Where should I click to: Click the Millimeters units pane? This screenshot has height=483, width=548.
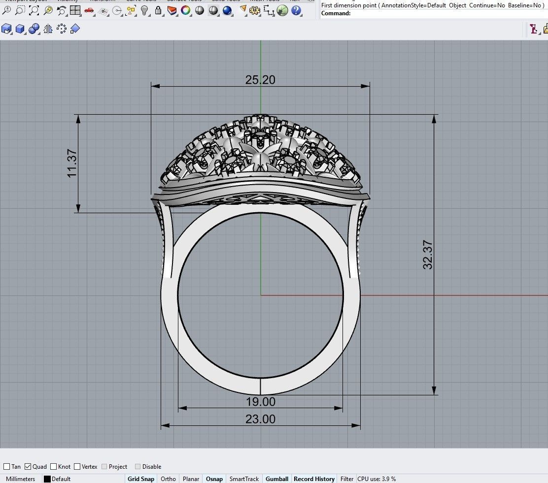(21, 479)
